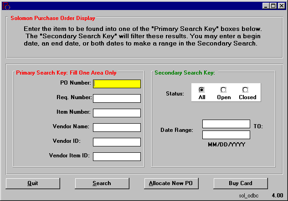
Task: Click the PO Number input field
Action: [117, 84]
